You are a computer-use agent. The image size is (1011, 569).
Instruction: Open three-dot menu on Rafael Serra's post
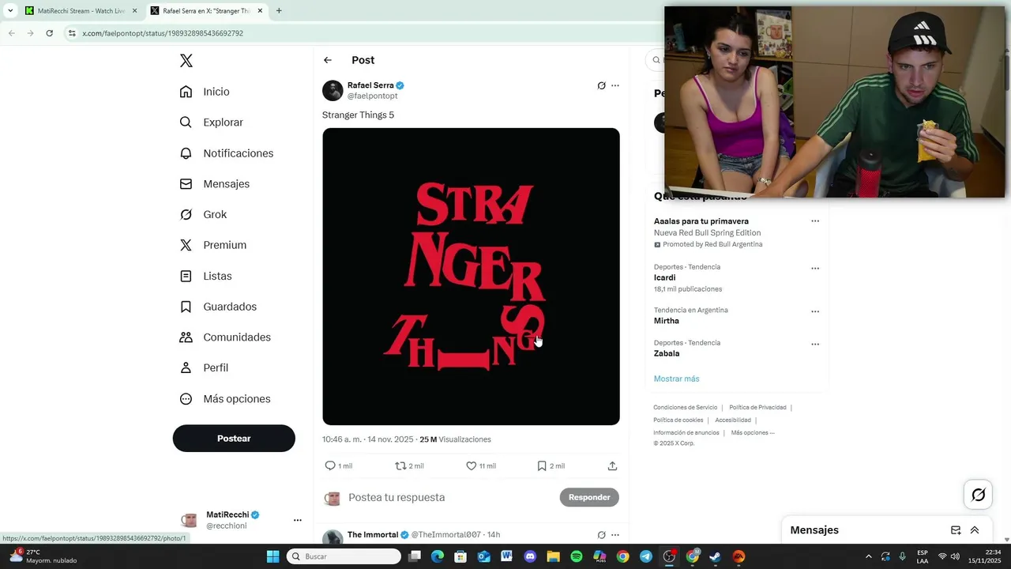(615, 85)
